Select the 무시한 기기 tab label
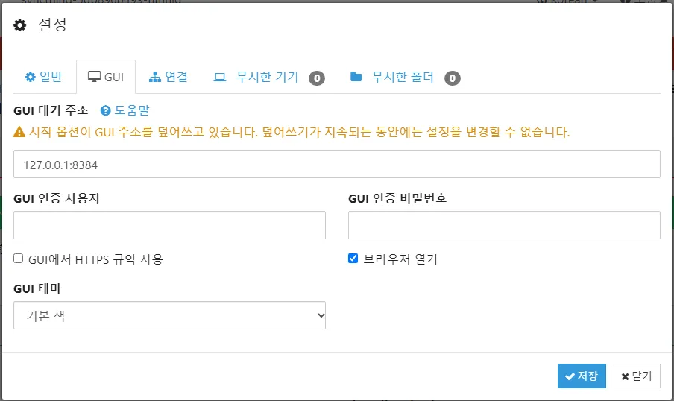The width and height of the screenshot is (674, 401). coord(267,77)
